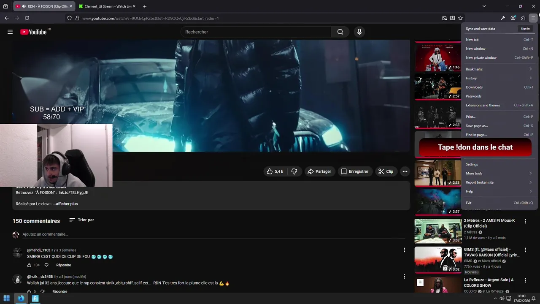Open the video's more actions ellipsis
540x304 pixels.
pyautogui.click(x=405, y=171)
